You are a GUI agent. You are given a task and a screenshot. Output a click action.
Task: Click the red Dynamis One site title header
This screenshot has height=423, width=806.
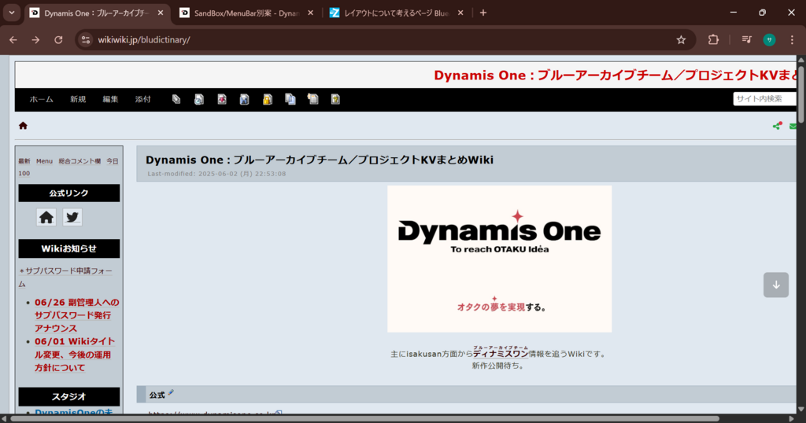pos(617,75)
